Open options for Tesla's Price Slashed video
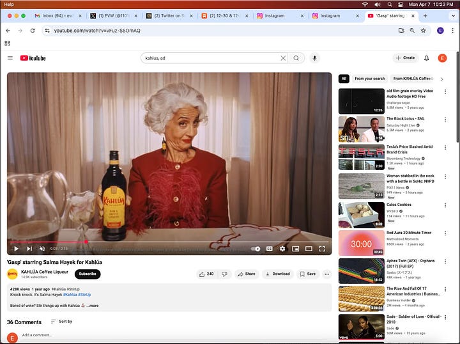 click(445, 147)
